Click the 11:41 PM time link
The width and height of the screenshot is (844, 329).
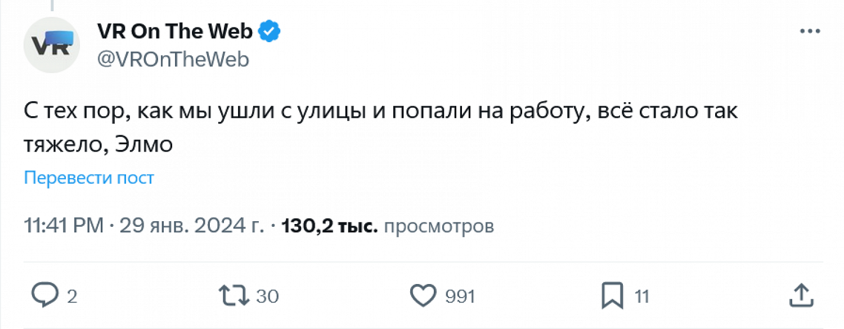(64, 226)
